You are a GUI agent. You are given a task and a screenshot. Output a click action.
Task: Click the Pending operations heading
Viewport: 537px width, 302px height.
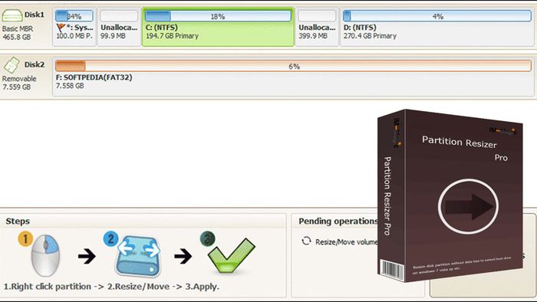click(338, 222)
